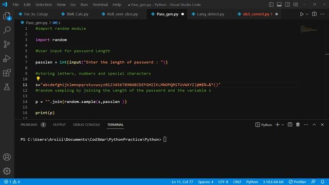Open the View menu

tap(61, 5)
